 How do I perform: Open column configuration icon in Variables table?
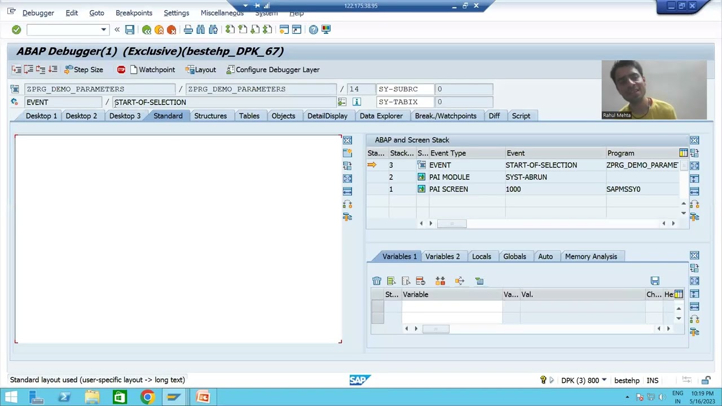click(x=679, y=294)
